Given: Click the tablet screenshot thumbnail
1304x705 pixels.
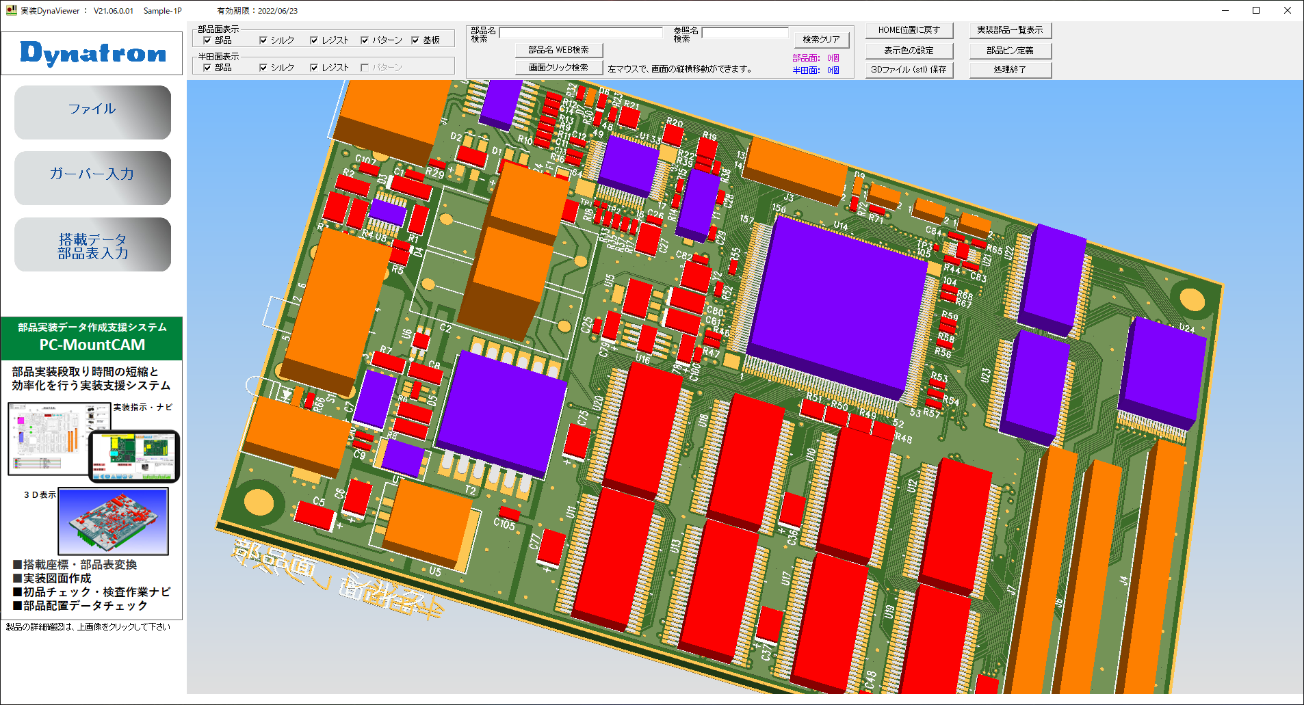Looking at the screenshot, I should 135,456.
